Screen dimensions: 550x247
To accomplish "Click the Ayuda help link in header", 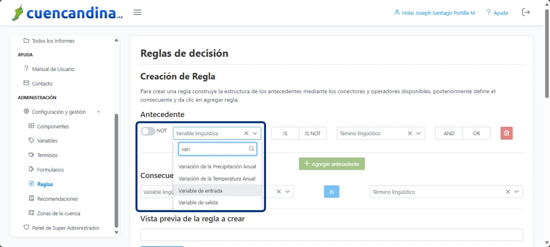I will coord(496,13).
